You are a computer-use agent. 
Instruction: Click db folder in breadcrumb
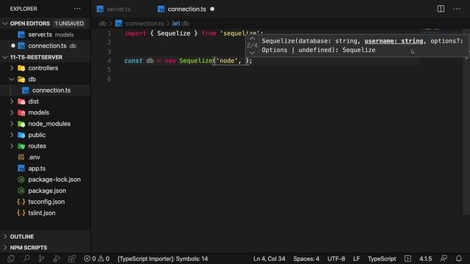pos(103,23)
